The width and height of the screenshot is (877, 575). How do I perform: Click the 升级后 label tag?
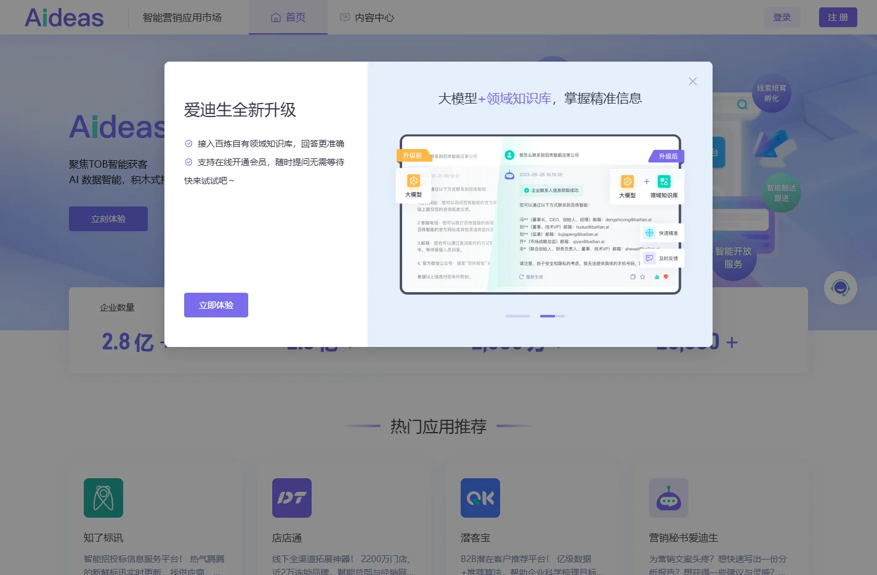(667, 156)
